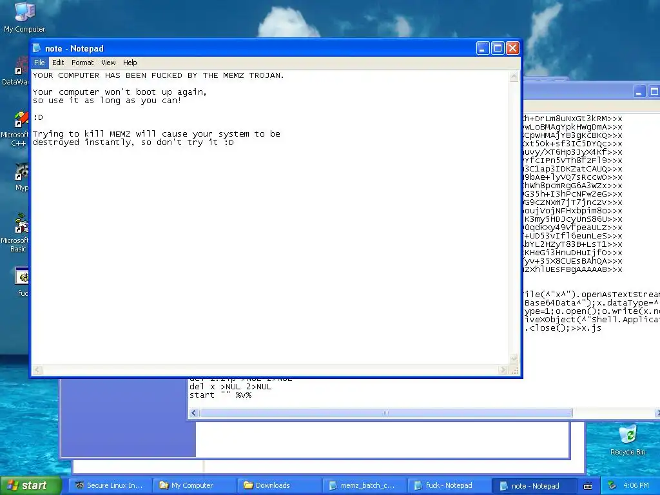Click 'start "" %v%' line in background Notepad

coord(220,395)
